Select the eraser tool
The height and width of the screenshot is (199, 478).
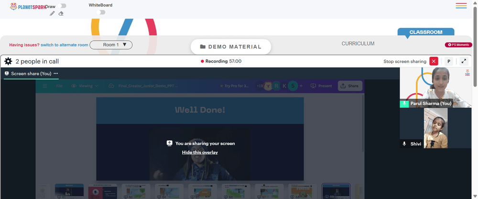pos(61,13)
